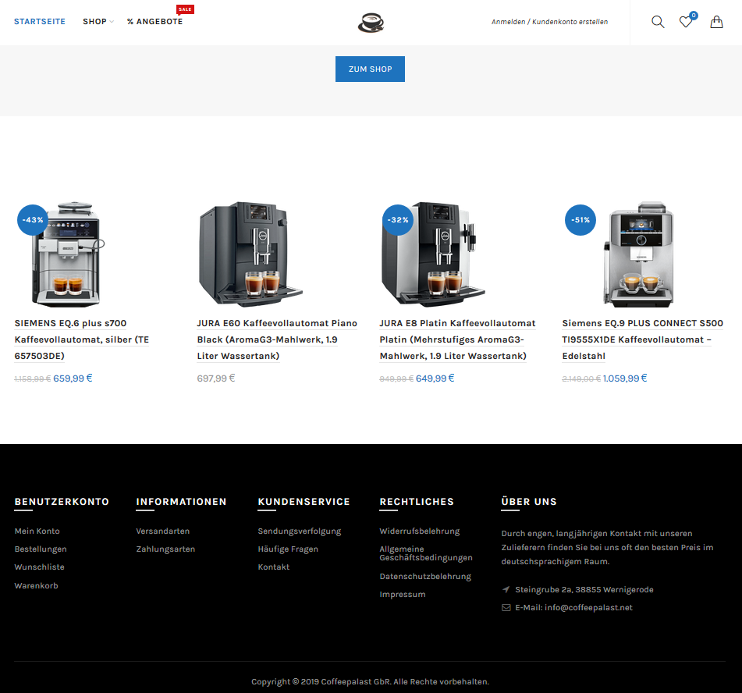The image size is (742, 693).
Task: Click the info@coffeepalast.net email text
Action: click(588, 608)
